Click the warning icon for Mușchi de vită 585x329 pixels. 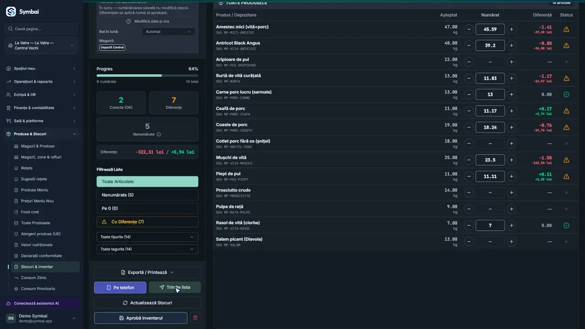point(566,160)
